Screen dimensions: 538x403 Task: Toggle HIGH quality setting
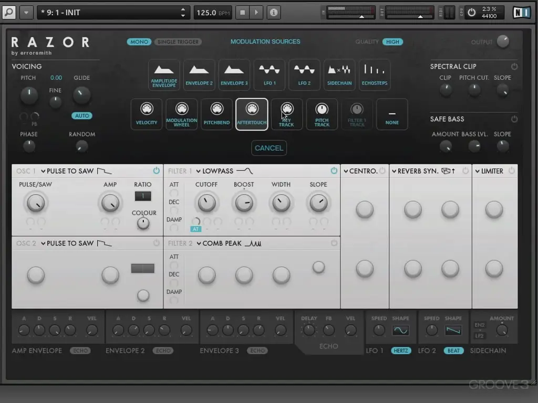tap(392, 42)
